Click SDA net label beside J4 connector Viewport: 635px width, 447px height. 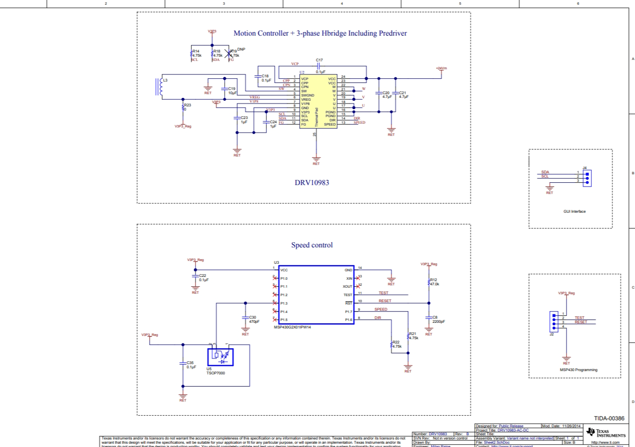(x=545, y=172)
